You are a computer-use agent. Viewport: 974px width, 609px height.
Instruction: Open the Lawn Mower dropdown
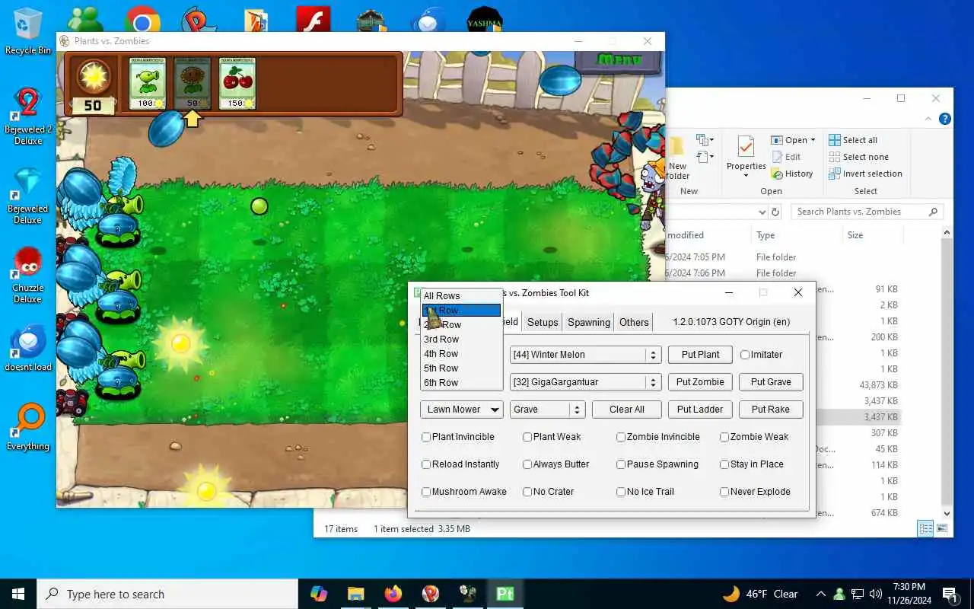coord(461,410)
